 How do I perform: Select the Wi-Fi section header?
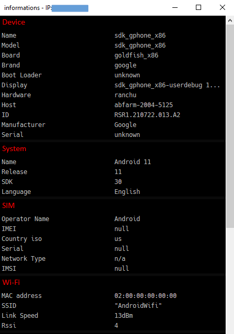click(x=11, y=282)
